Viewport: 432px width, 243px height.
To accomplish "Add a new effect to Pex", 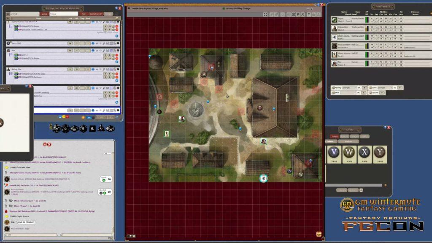I will [117, 62].
